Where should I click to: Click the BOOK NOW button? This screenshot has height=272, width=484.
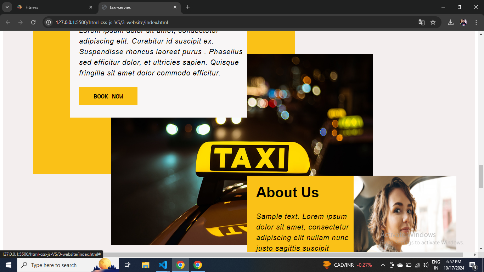(108, 96)
